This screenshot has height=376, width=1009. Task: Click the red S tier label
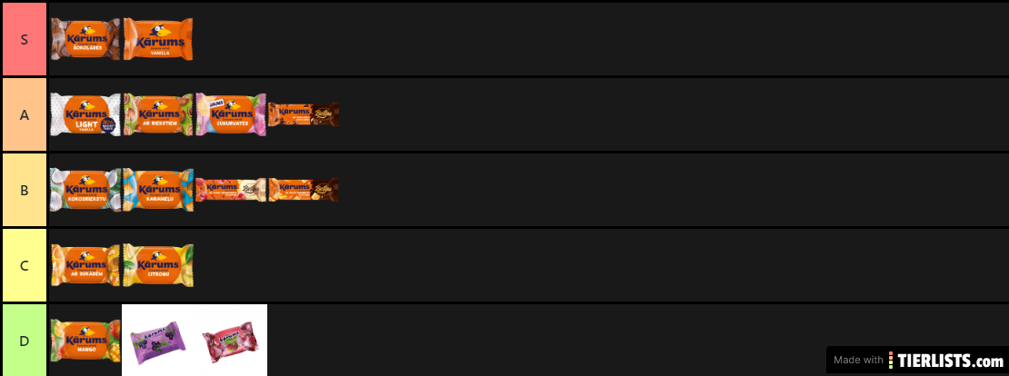(x=24, y=39)
